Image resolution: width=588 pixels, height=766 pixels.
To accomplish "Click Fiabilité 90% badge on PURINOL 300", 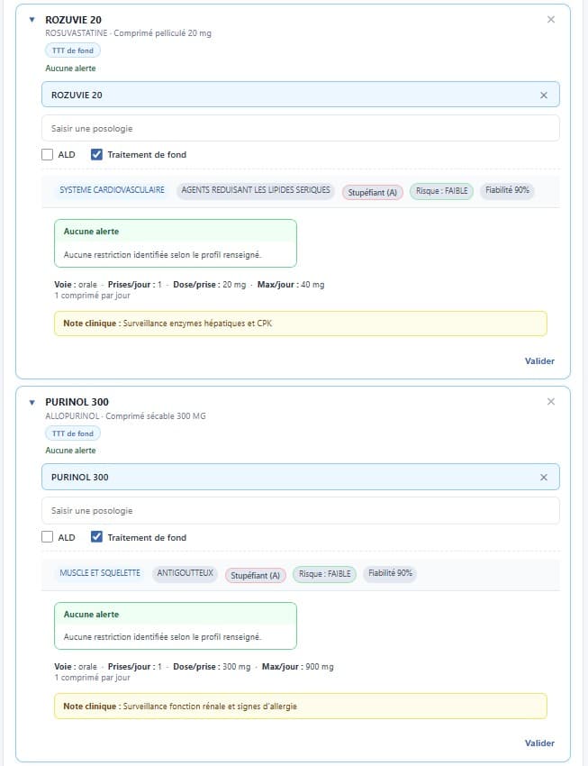I will pyautogui.click(x=390, y=573).
